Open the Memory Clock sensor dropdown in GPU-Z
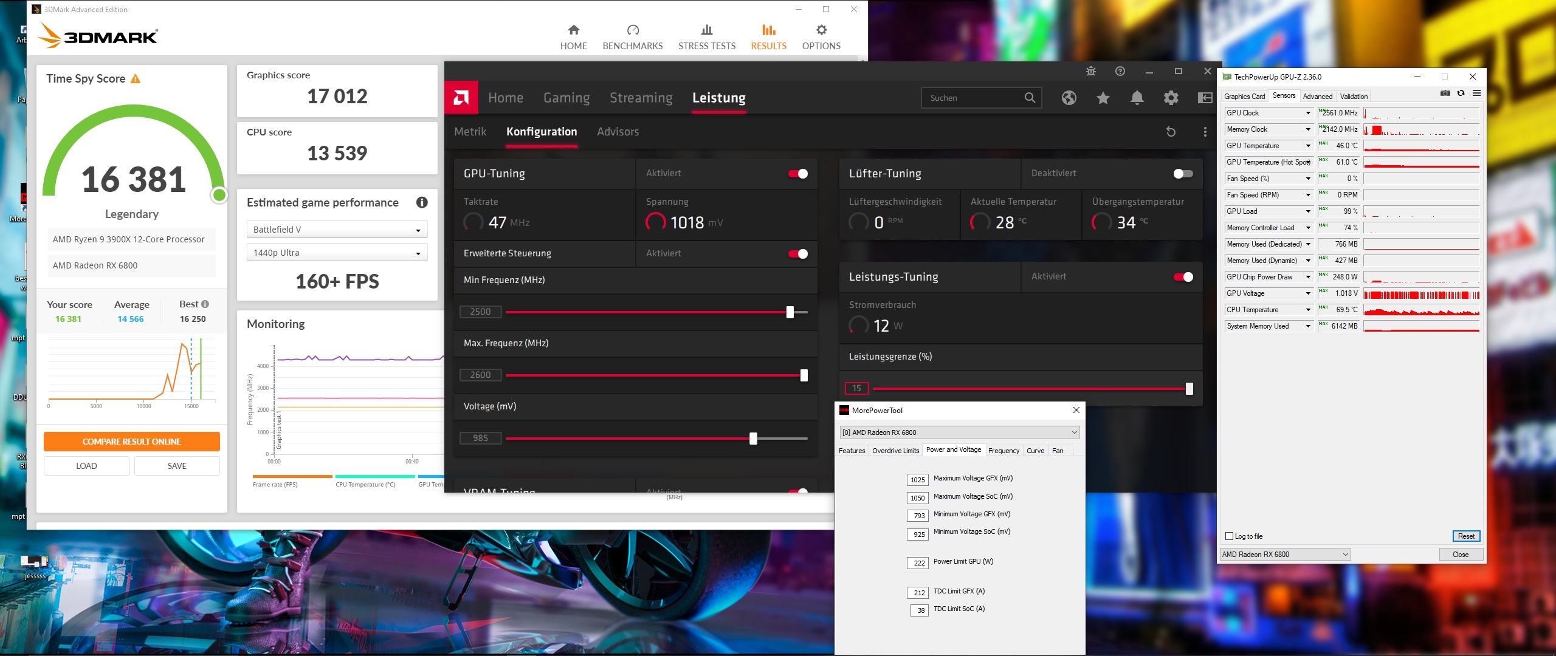1556x656 pixels. (1308, 129)
